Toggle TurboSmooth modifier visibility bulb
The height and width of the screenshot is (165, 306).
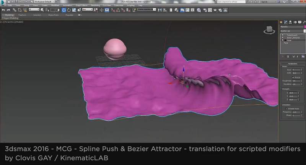[282, 35]
